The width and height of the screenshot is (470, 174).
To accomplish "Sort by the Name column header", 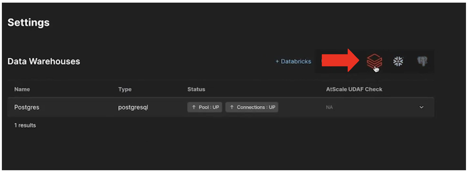I will coord(22,89).
